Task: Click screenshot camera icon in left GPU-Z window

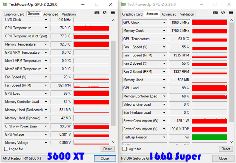Action: (97, 12)
